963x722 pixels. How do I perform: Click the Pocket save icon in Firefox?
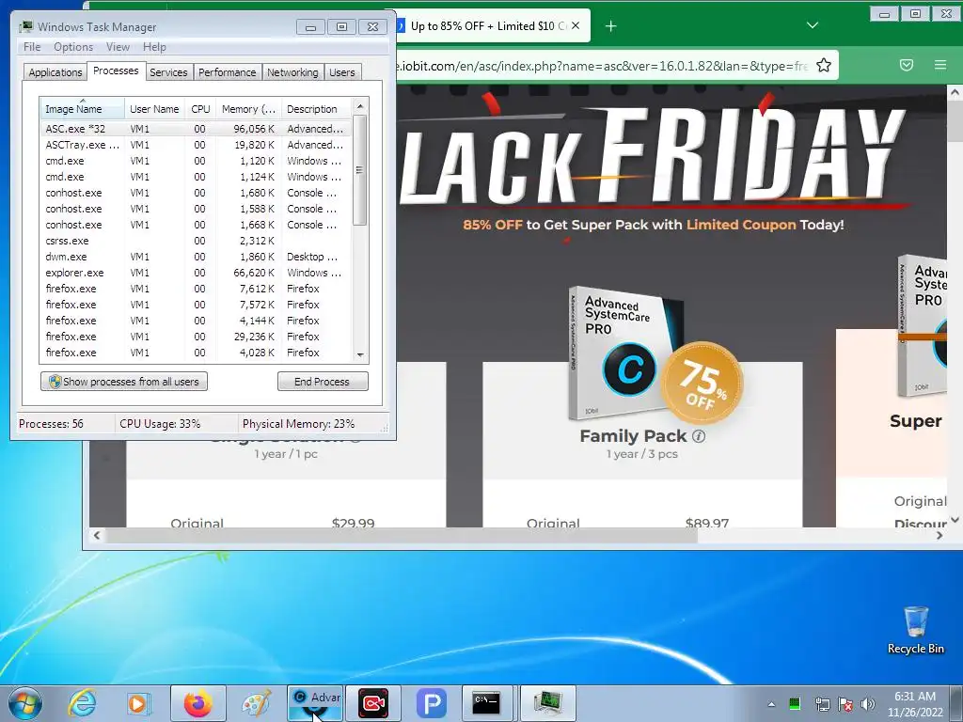point(907,65)
